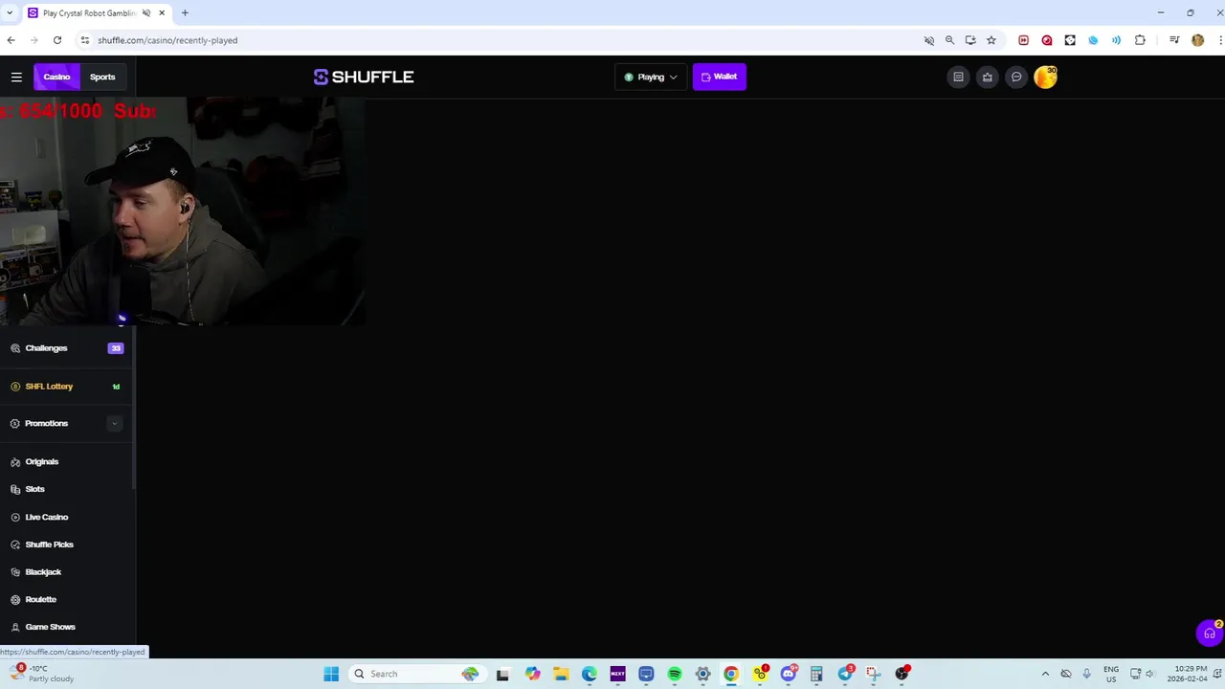Open Slots in the sidebar
Image resolution: width=1225 pixels, height=689 pixels.
tap(67, 489)
